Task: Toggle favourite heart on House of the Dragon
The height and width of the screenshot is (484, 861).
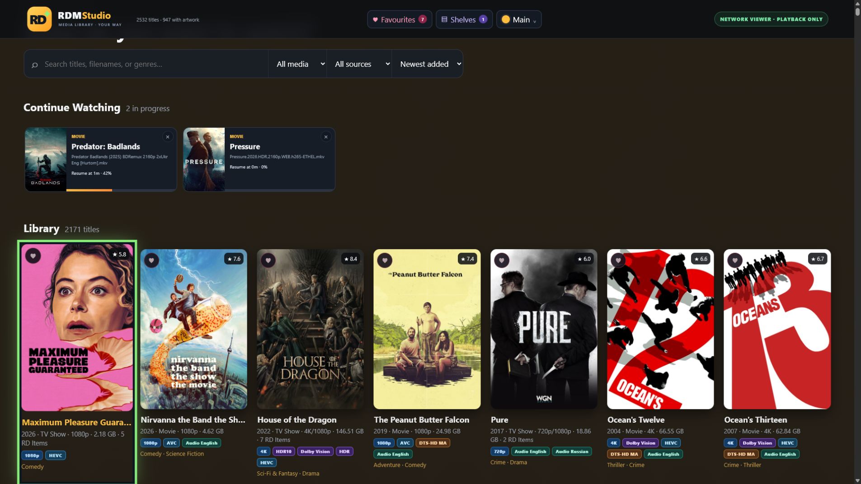Action: click(268, 261)
